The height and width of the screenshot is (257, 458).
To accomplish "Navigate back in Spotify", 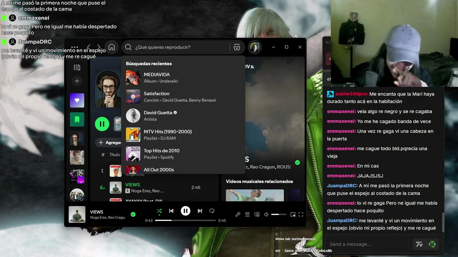I will coord(89,47).
